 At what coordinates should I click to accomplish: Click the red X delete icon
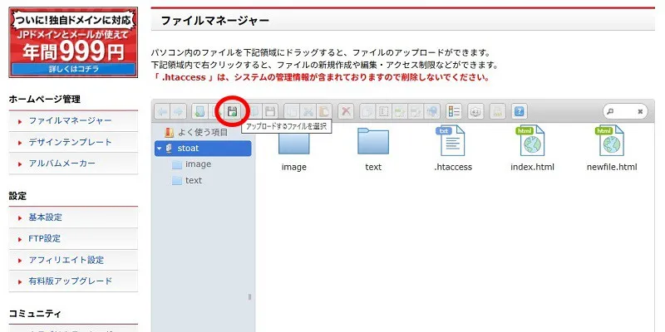point(346,112)
